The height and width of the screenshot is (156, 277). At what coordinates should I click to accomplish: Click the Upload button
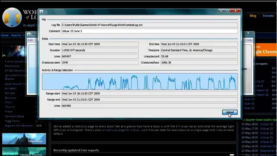pyautogui.click(x=230, y=112)
